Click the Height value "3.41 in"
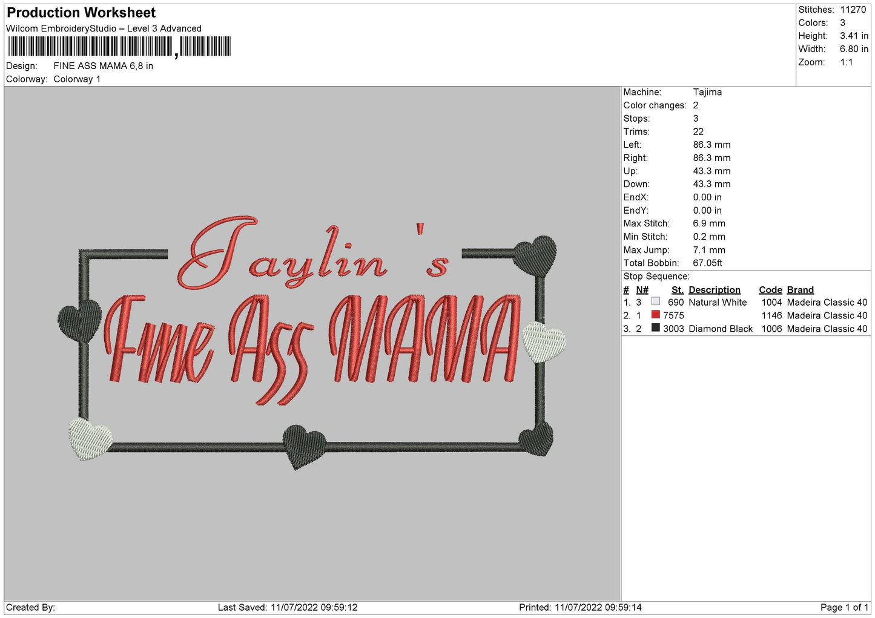 pyautogui.click(x=854, y=36)
